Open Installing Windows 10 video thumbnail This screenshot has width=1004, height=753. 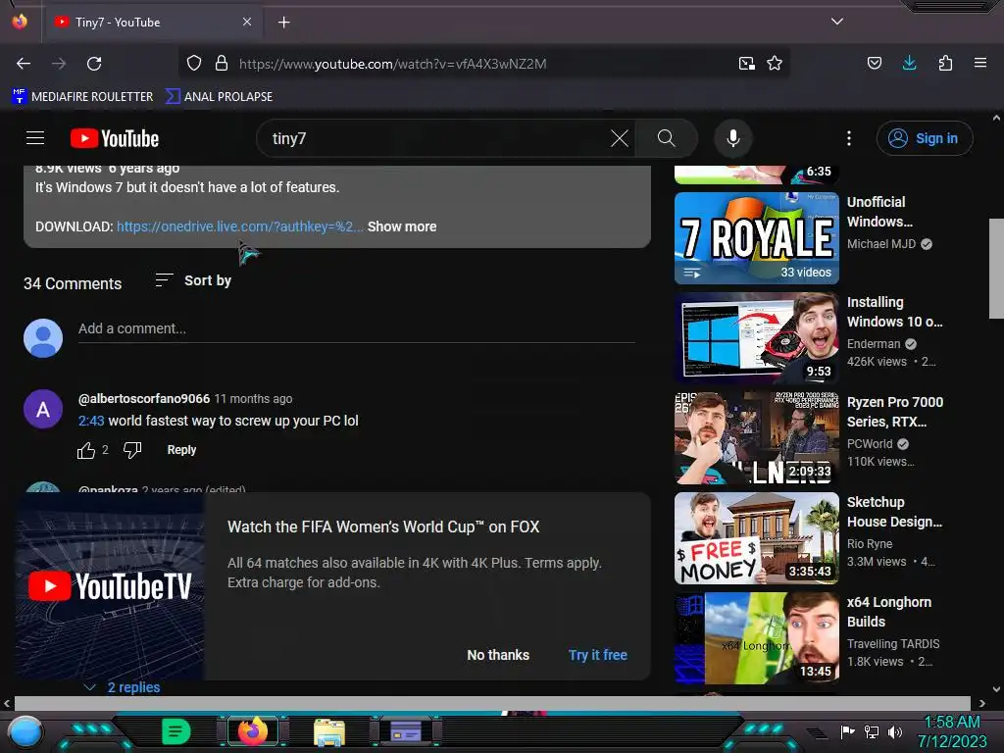click(x=757, y=338)
